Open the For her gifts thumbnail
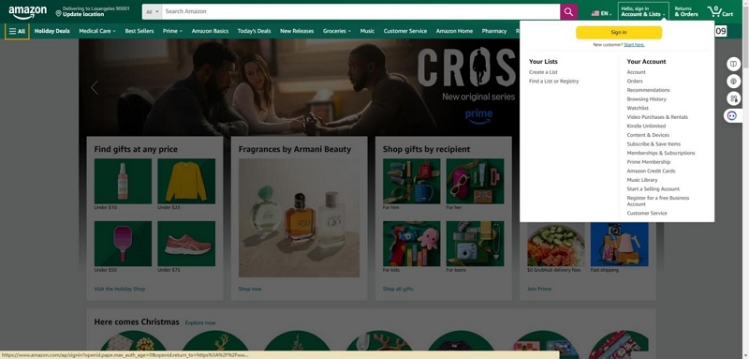This screenshot has width=749, height=359. pos(475,181)
